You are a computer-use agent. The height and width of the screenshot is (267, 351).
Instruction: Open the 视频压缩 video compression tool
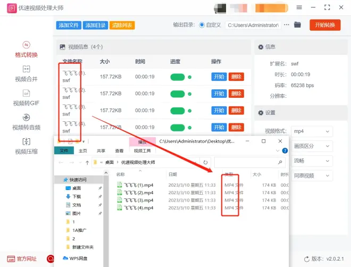(27, 146)
